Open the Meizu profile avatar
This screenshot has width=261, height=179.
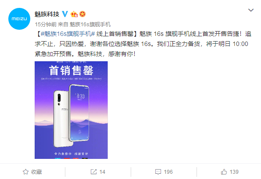(x=19, y=19)
